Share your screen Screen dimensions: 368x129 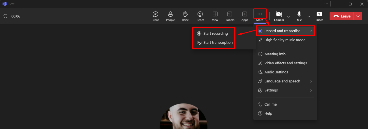click(x=319, y=16)
